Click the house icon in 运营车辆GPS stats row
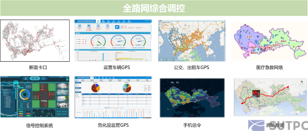The image size is (308, 131). coord(80,26)
